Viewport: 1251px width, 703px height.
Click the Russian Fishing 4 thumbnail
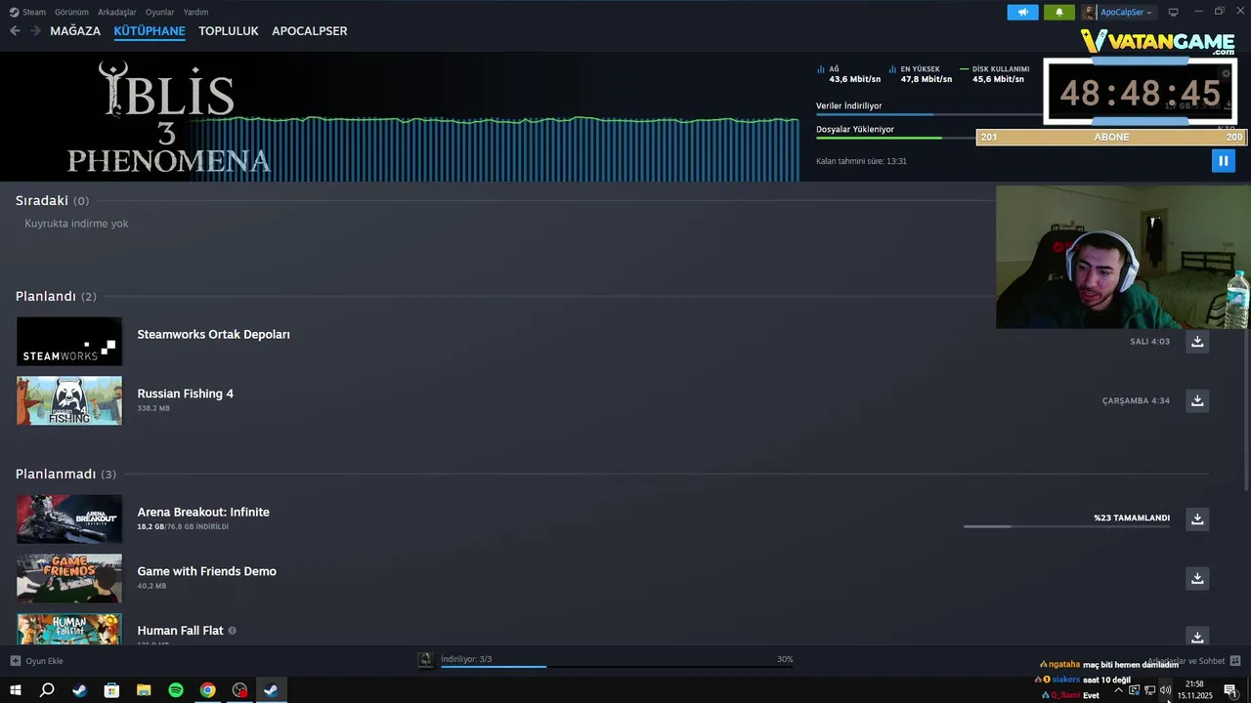69,400
